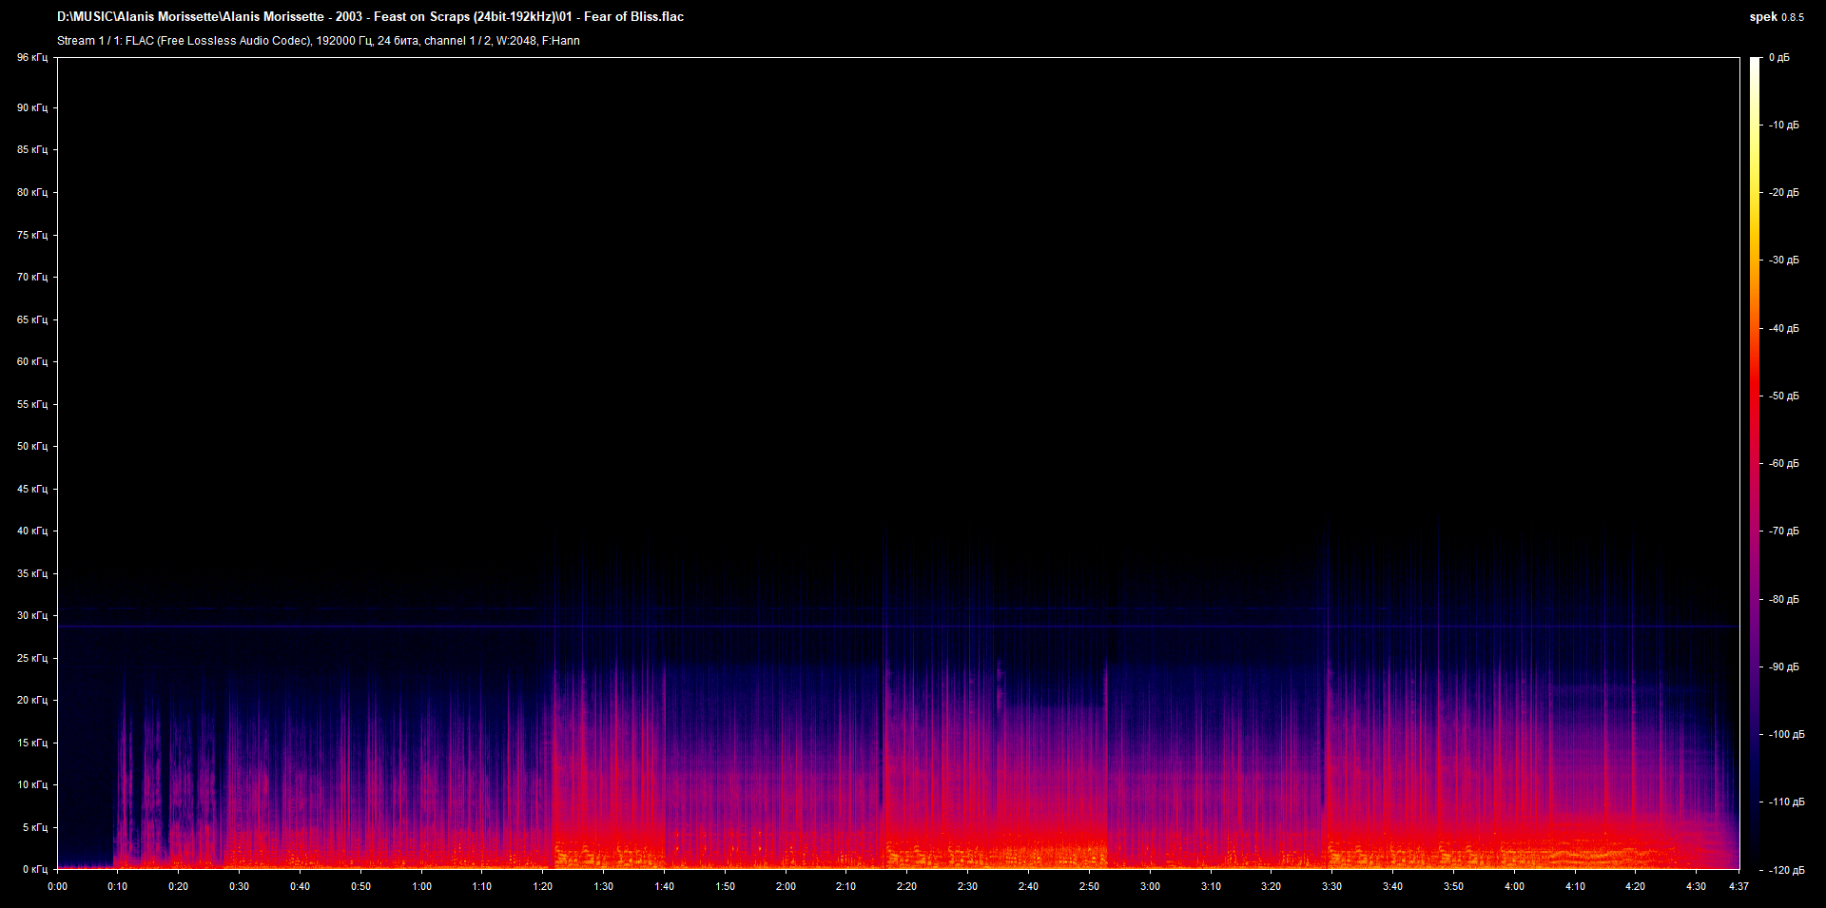Click the stream info line below title

point(318,41)
